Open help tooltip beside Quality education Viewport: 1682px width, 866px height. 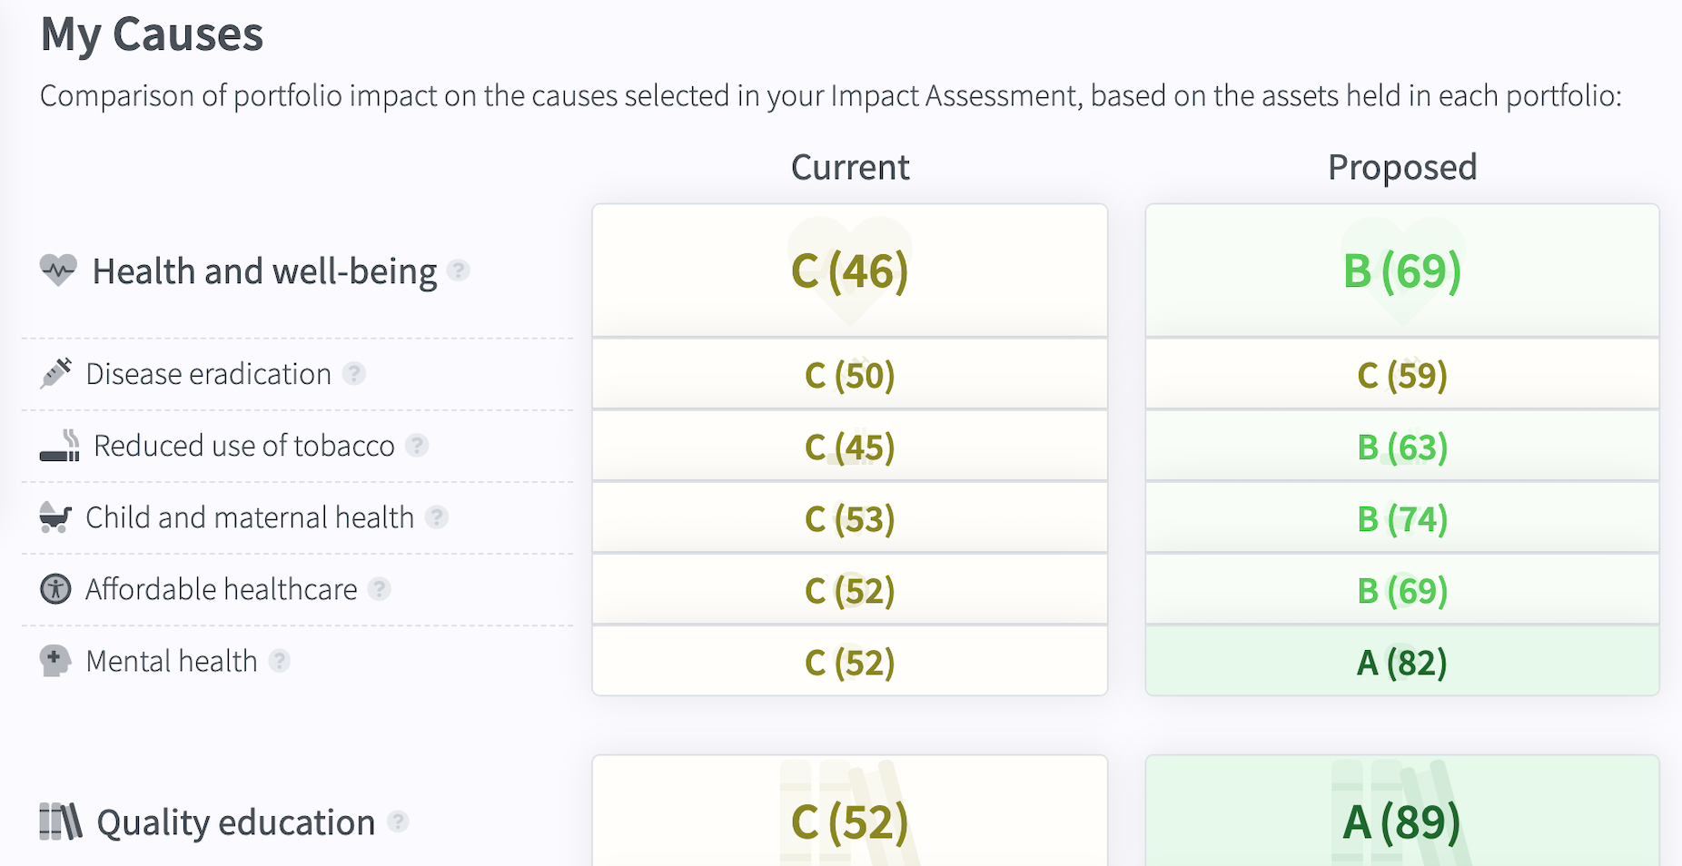(398, 822)
